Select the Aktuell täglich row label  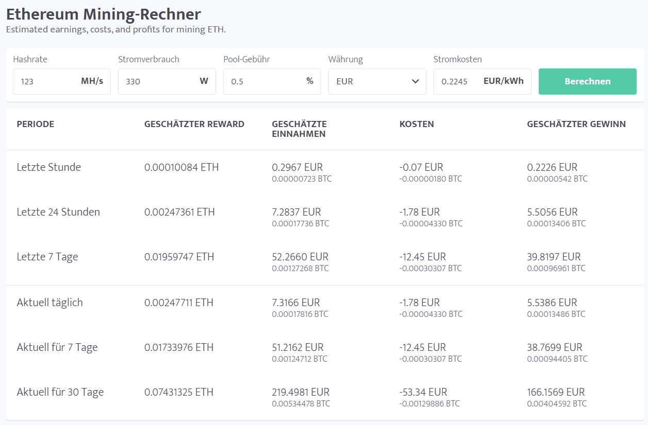coord(49,303)
